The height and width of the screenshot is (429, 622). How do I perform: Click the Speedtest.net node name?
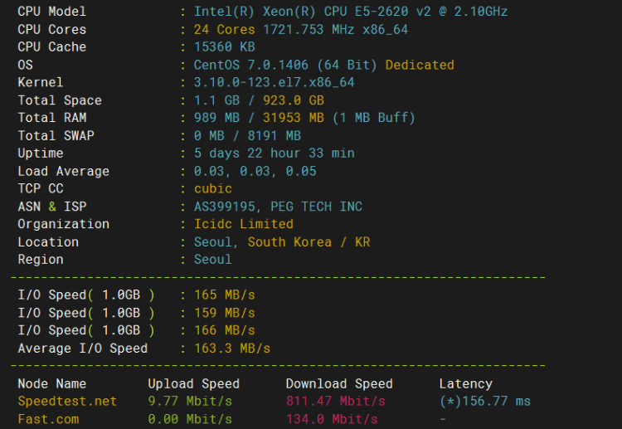67,402
